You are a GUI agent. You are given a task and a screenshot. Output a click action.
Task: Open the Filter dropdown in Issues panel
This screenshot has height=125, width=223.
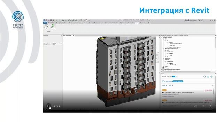coord(164,86)
